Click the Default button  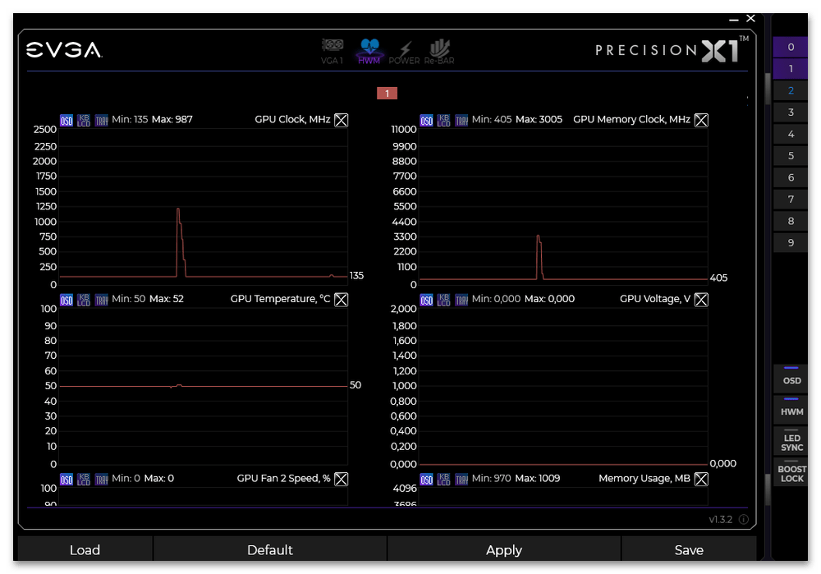coord(269,550)
